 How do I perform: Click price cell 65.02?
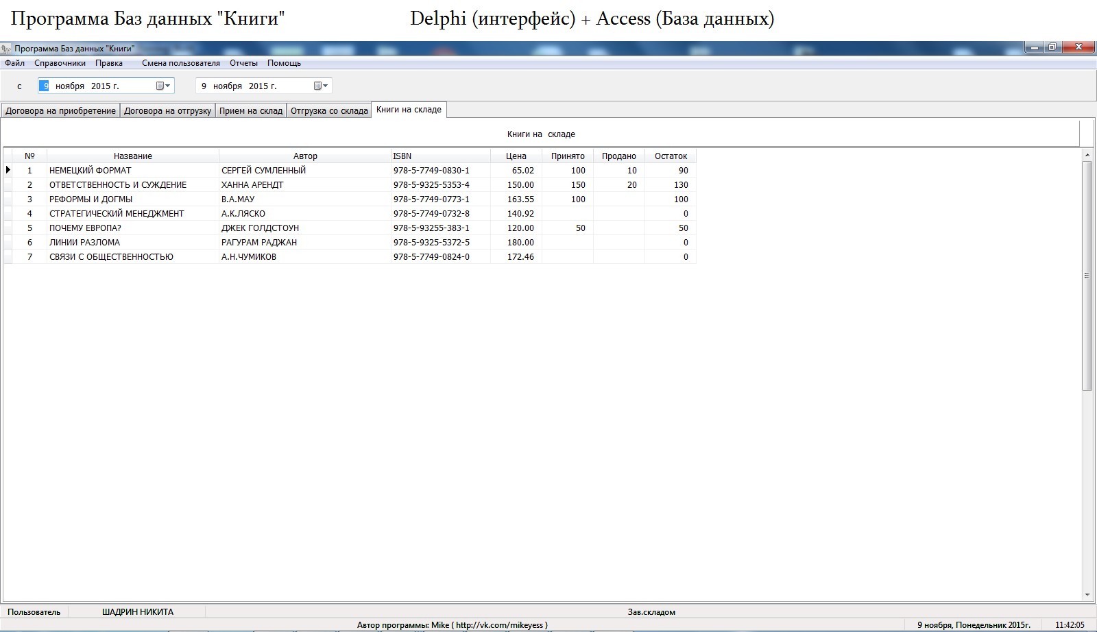click(x=516, y=170)
